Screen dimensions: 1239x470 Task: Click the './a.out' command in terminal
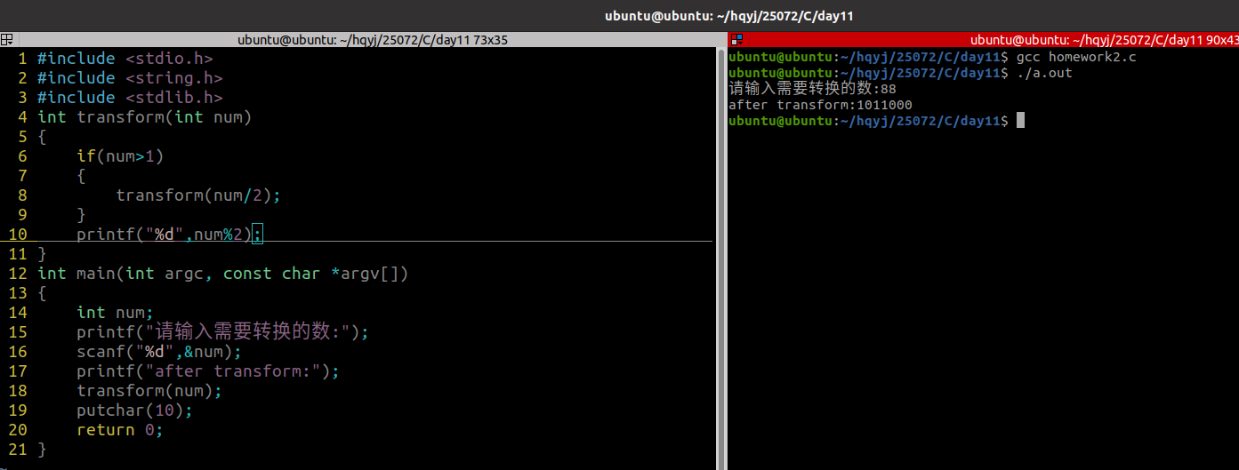point(1044,73)
